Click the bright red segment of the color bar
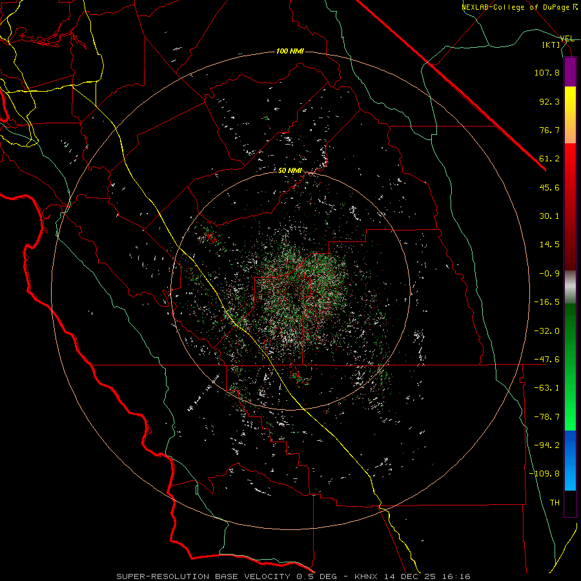The height and width of the screenshot is (581, 581). [570, 158]
